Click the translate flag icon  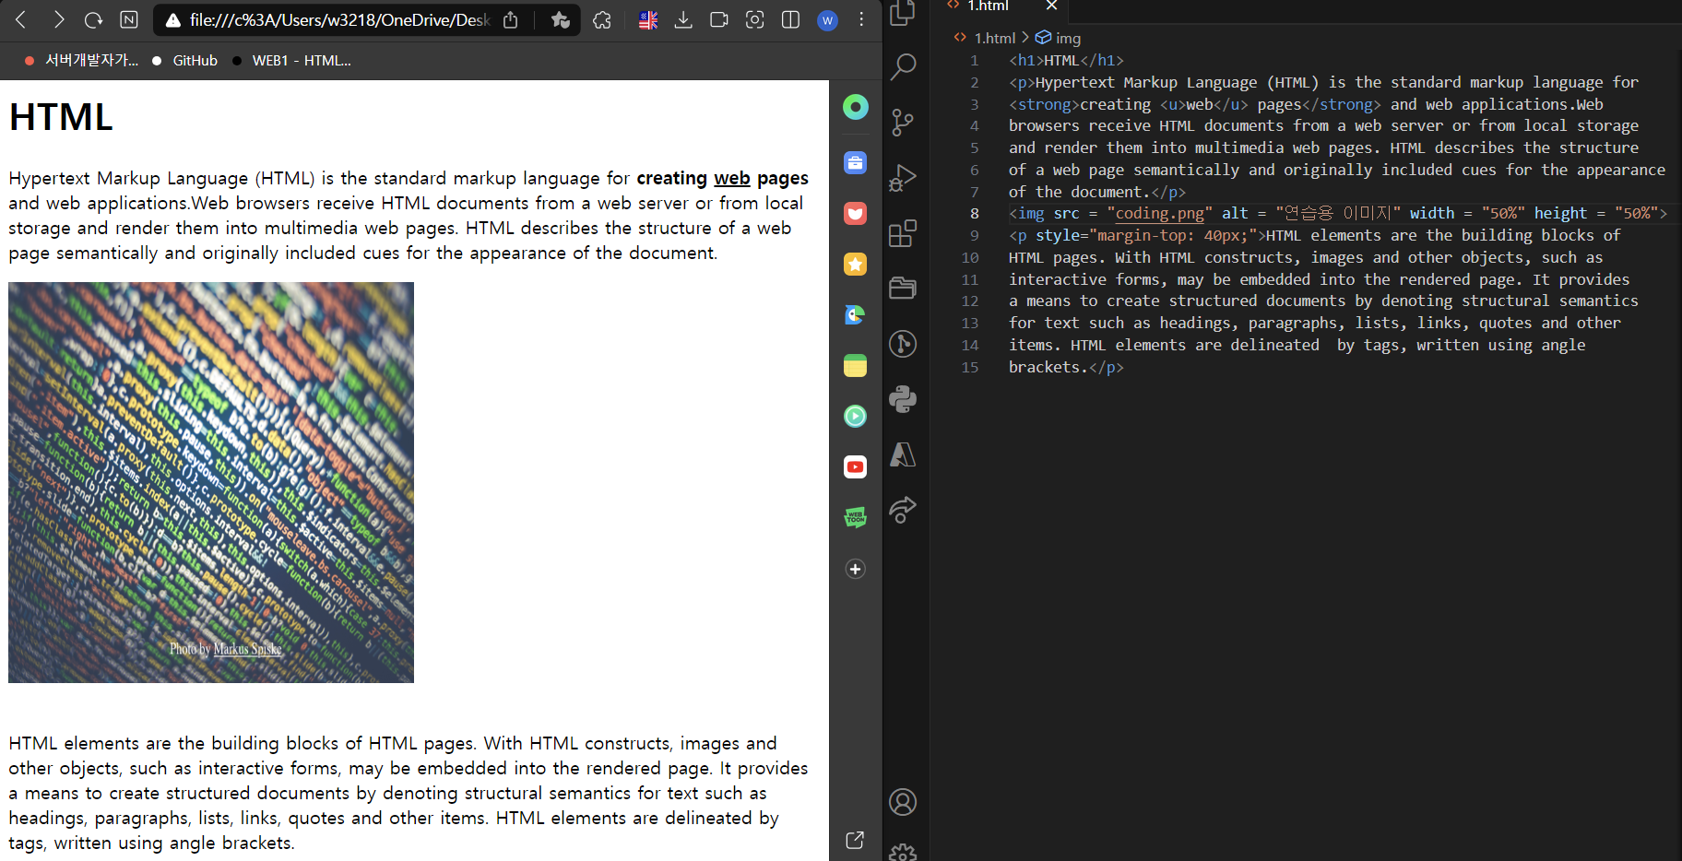pyautogui.click(x=648, y=19)
